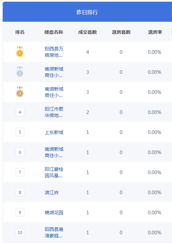Click the silver second-place medal icon
The height and width of the screenshot is (243, 172).
20,72
